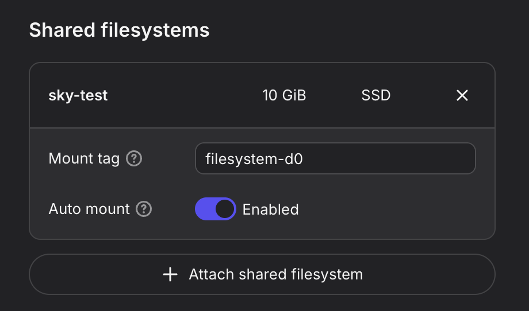Image resolution: width=529 pixels, height=311 pixels.
Task: Focus the Mount tag input field
Action: click(335, 158)
